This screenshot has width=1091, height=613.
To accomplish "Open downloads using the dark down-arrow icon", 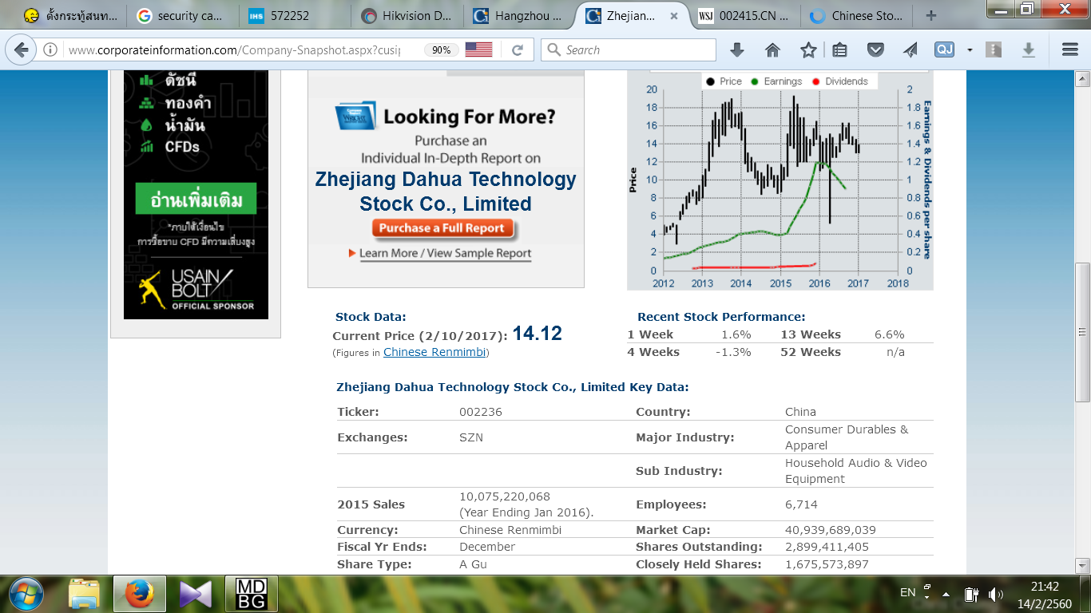I will point(737,49).
